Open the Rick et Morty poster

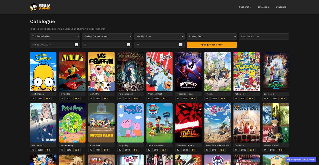[x=72, y=123]
